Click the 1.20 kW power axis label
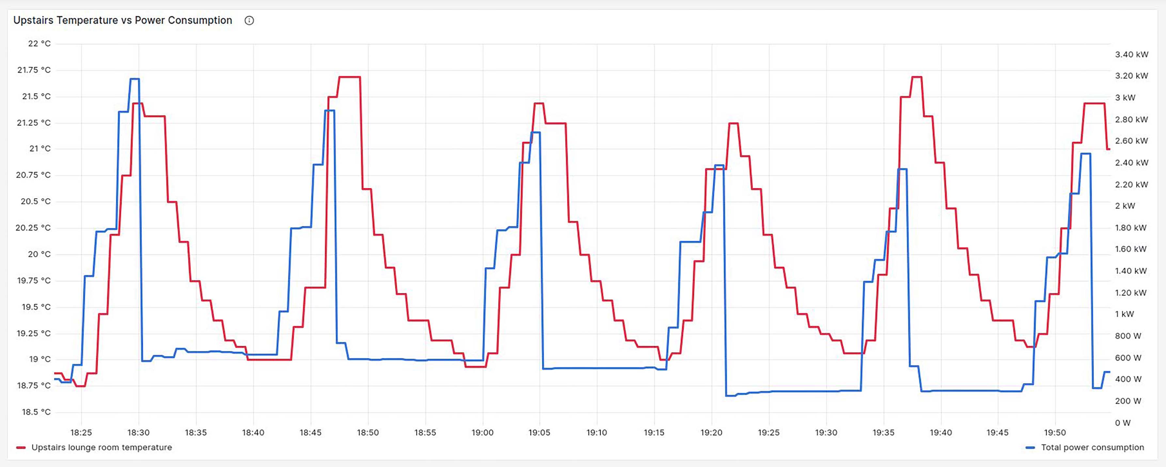The width and height of the screenshot is (1166, 467). (x=1131, y=292)
